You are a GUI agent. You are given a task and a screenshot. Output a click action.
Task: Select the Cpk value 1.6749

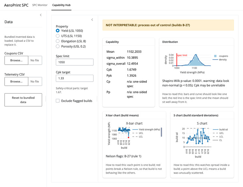131,70
